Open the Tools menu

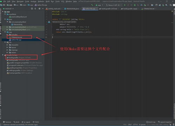(x=58, y=1)
